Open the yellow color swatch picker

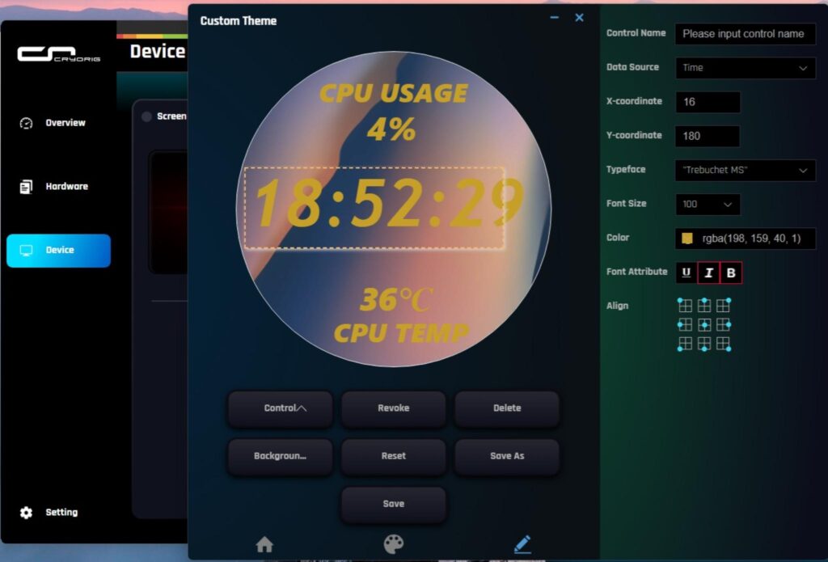(x=687, y=239)
